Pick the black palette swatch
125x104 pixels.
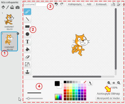(x=65, y=82)
